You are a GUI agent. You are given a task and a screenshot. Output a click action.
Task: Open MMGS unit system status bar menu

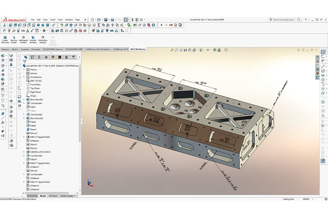click(x=308, y=199)
